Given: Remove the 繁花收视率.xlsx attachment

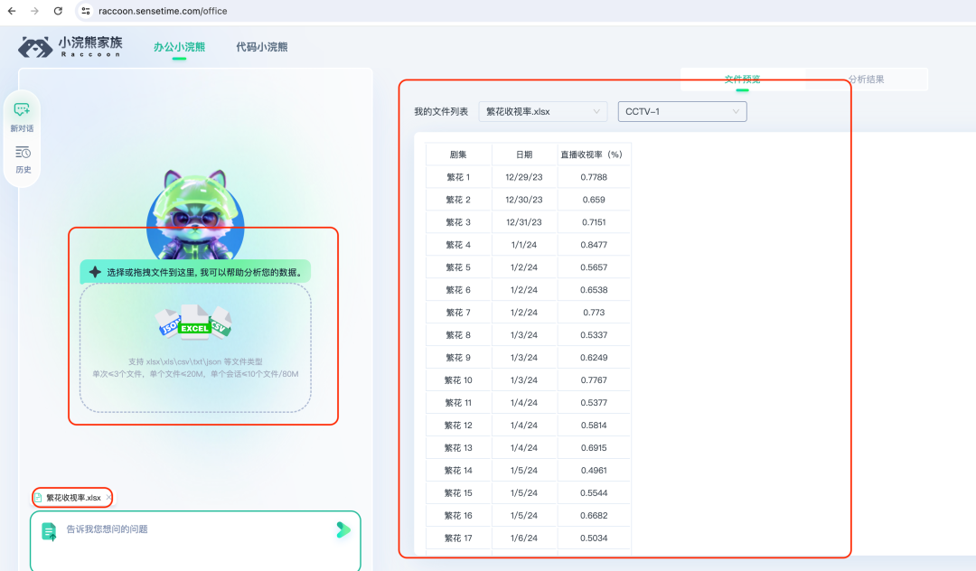Looking at the screenshot, I should pos(109,498).
